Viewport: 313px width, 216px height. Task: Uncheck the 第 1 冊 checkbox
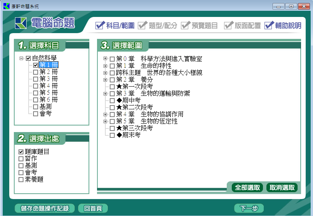click(x=35, y=65)
